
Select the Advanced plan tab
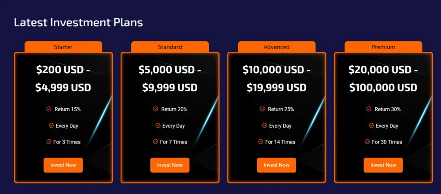click(276, 47)
